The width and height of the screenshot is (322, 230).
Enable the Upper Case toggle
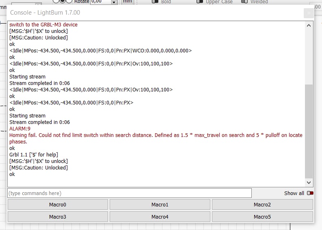pyautogui.click(x=199, y=2)
